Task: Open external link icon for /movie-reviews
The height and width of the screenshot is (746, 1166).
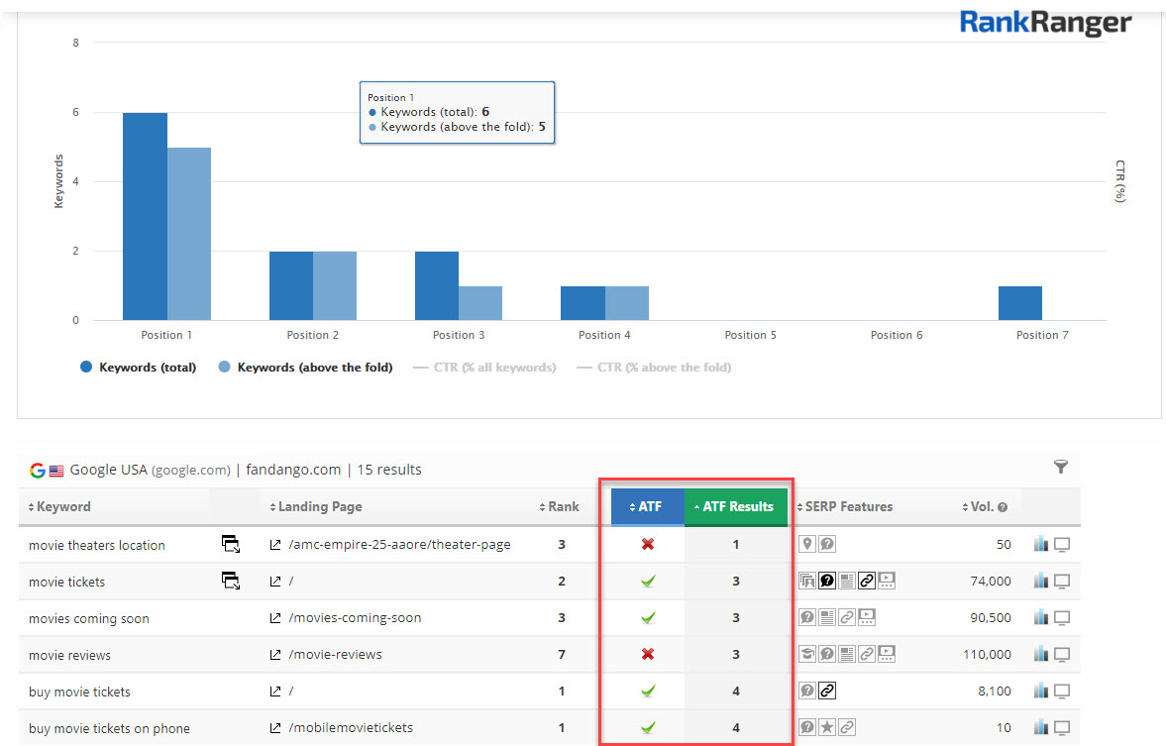Action: [275, 655]
